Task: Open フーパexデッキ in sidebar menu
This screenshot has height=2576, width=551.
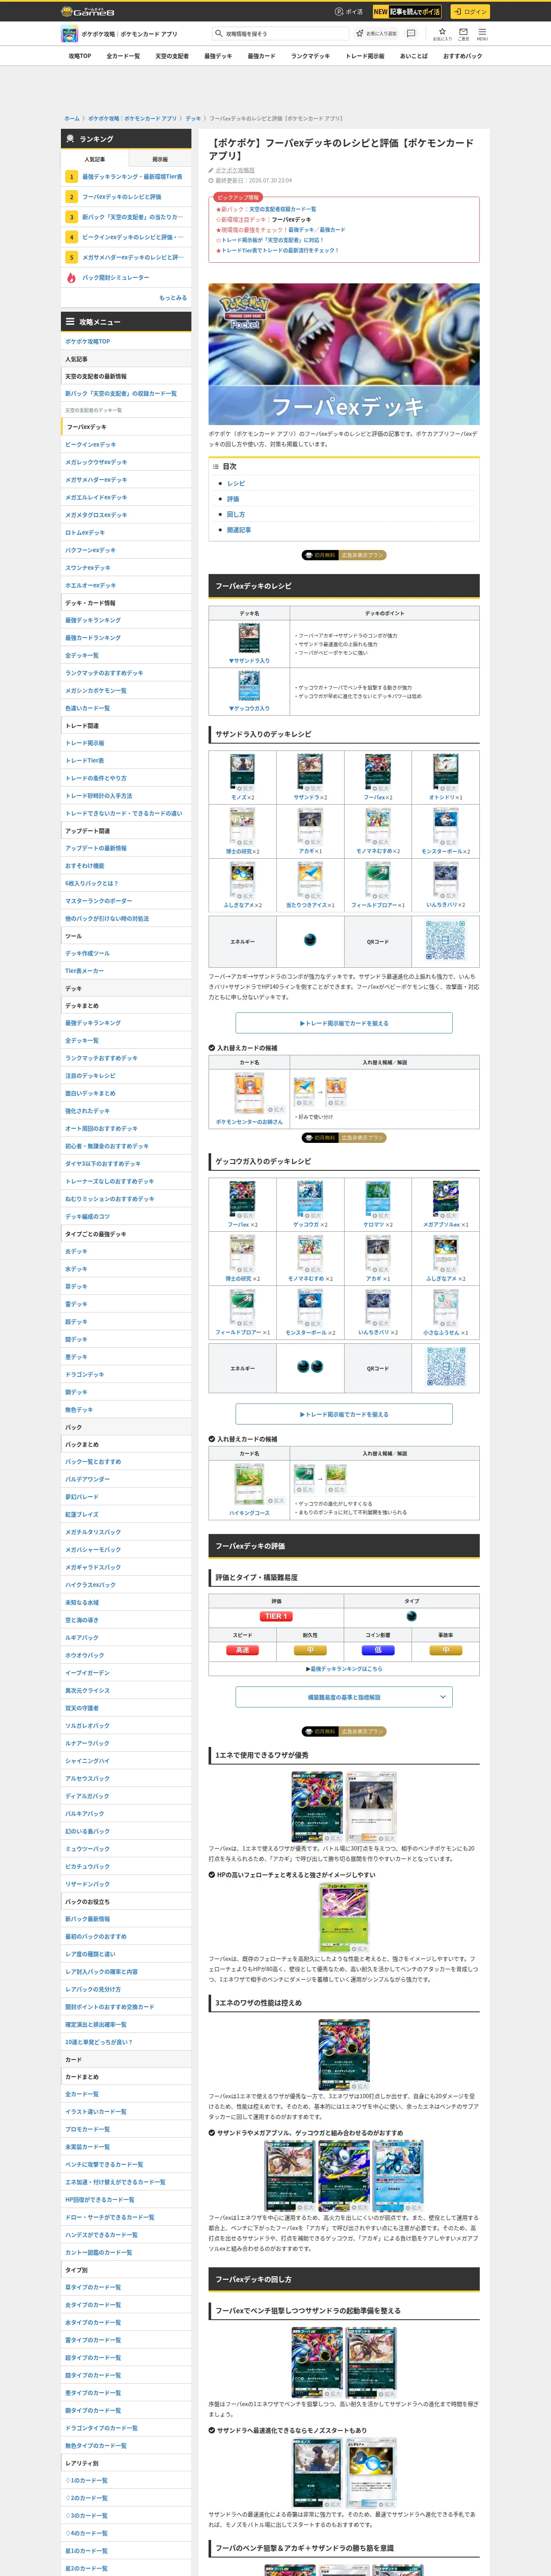Action: click(126, 427)
